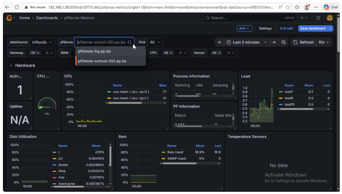The width and height of the screenshot is (342, 194).
Task: Open the Disk All dropdown
Action: pyautogui.click(x=155, y=42)
